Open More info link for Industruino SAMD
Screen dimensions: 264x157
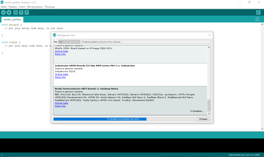[x=60, y=77]
